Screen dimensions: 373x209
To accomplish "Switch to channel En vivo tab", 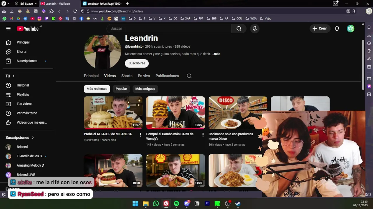I will point(144,76).
